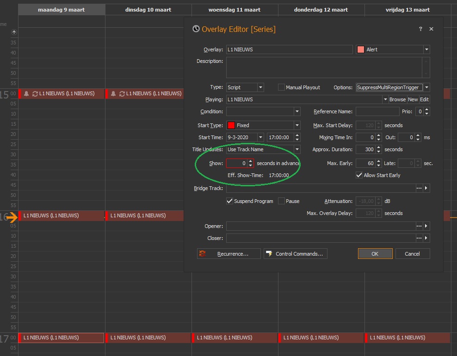Open Control Commands button
457x356 pixels.
coord(296,254)
